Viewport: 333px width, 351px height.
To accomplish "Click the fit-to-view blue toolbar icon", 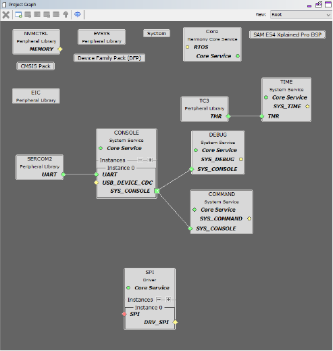I will (78, 14).
